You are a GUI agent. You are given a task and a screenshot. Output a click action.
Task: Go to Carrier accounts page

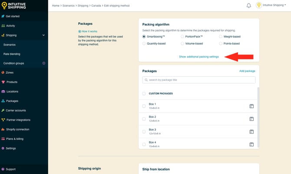click(16, 110)
